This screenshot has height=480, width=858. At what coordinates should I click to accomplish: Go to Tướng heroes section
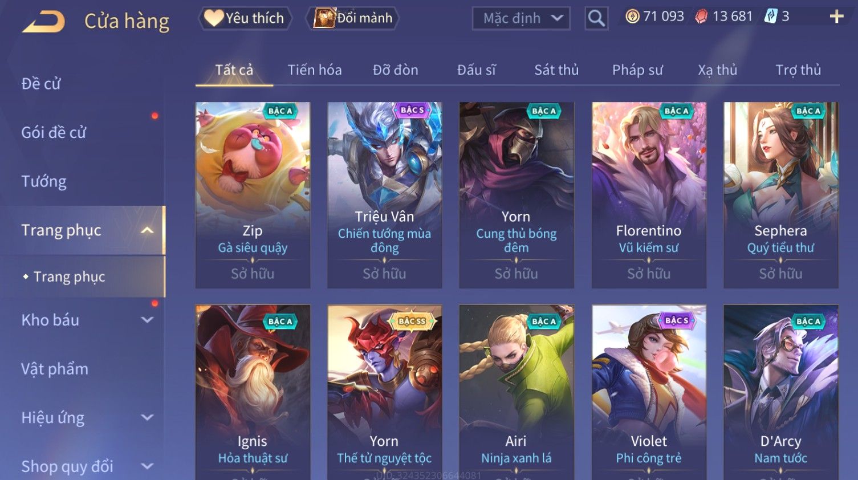[x=44, y=181]
